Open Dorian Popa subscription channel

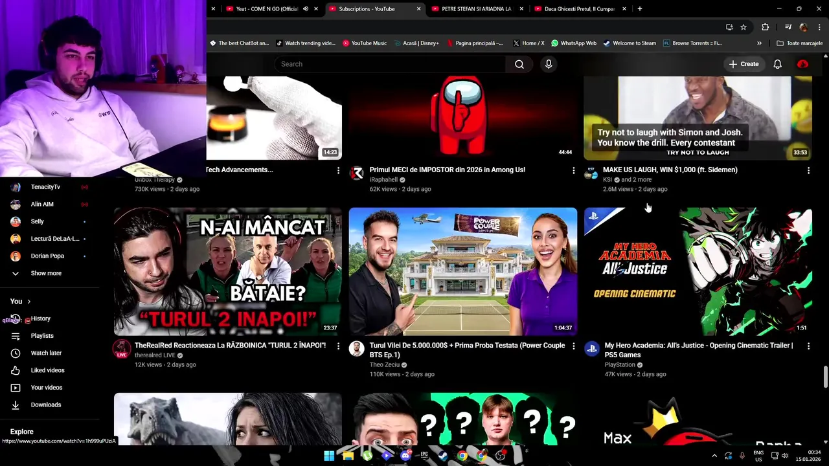pos(47,256)
